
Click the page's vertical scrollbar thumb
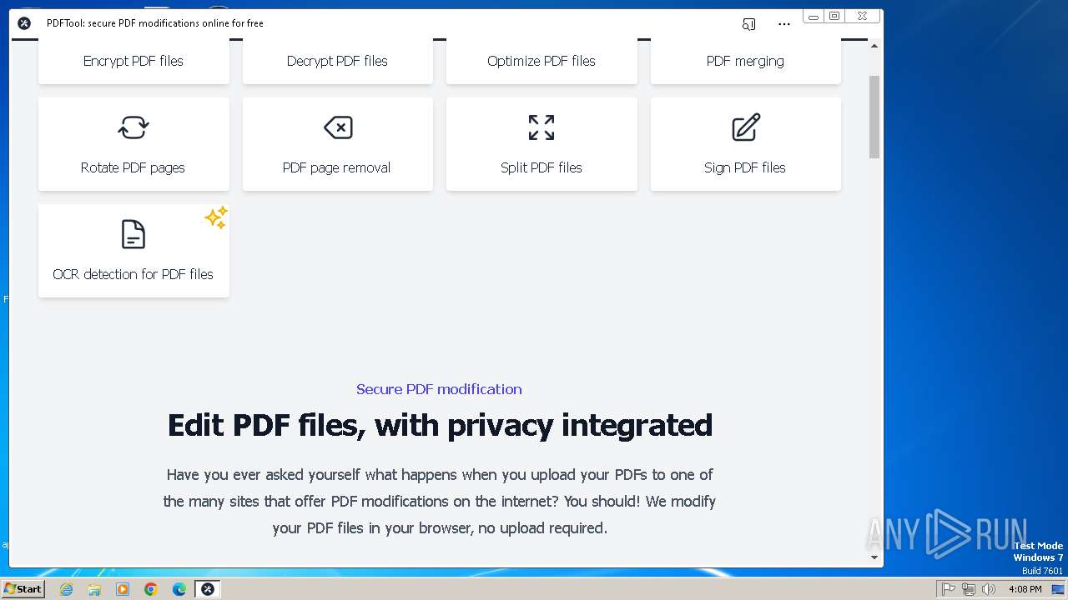[x=874, y=116]
